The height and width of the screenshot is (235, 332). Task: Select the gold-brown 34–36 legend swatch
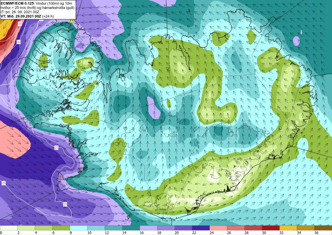(x=306, y=228)
